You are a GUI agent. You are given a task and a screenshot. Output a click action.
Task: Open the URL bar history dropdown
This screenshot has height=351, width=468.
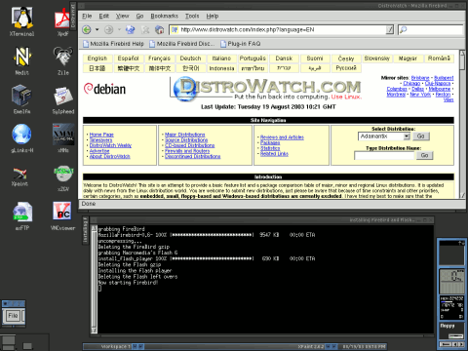390,30
